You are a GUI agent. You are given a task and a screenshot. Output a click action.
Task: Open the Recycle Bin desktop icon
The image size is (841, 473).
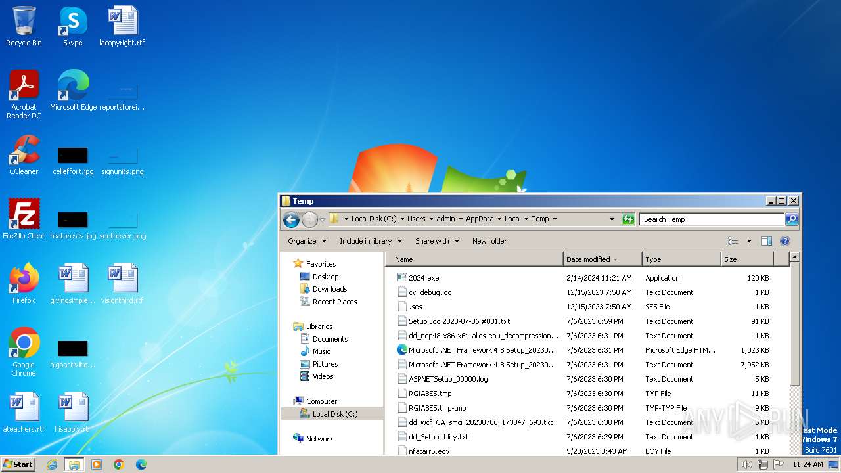click(24, 26)
